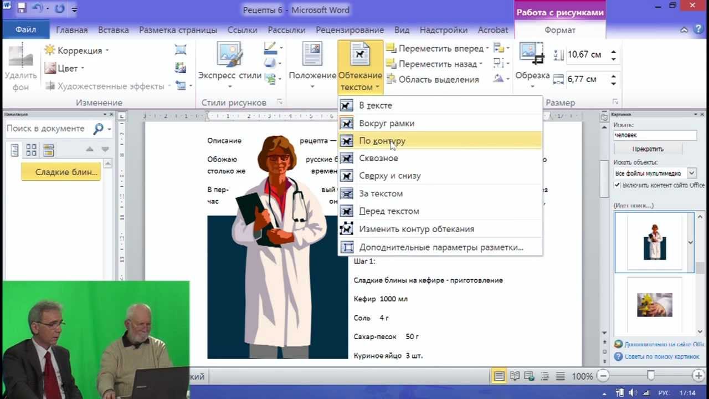Open the Файл tab

26,30
